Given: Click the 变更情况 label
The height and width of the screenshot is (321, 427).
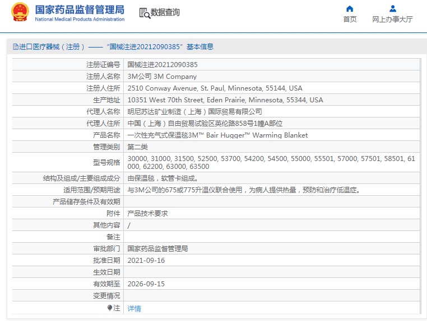Looking at the screenshot, I should point(106,295).
